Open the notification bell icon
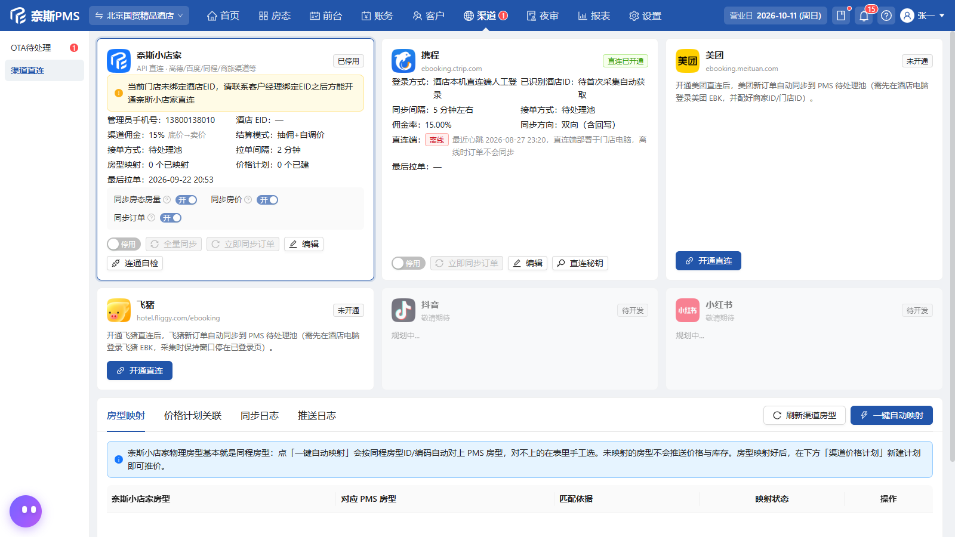 (864, 16)
